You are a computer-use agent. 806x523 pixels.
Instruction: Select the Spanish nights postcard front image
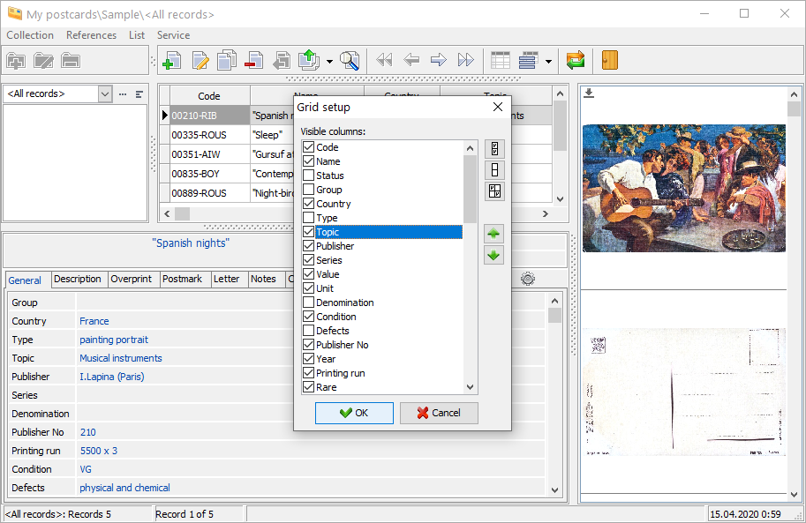coord(683,188)
